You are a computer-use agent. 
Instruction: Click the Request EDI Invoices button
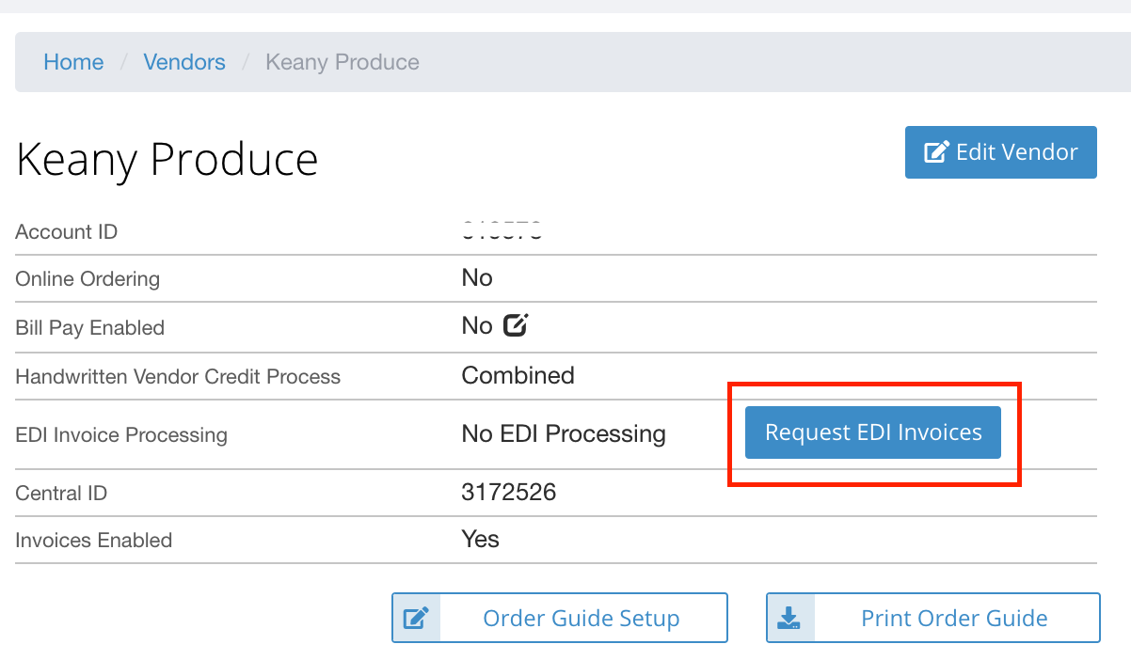(x=873, y=432)
